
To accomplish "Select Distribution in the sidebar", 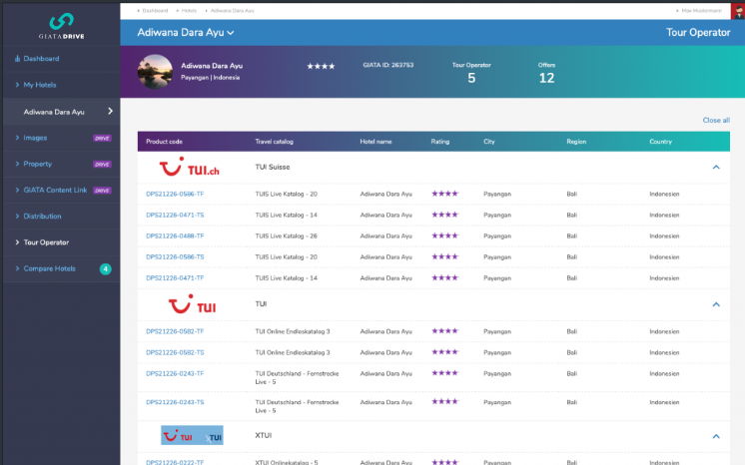I will [42, 216].
